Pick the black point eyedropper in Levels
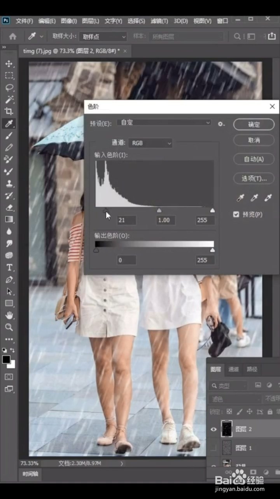Viewport: 280px width, 499px height. [241, 198]
